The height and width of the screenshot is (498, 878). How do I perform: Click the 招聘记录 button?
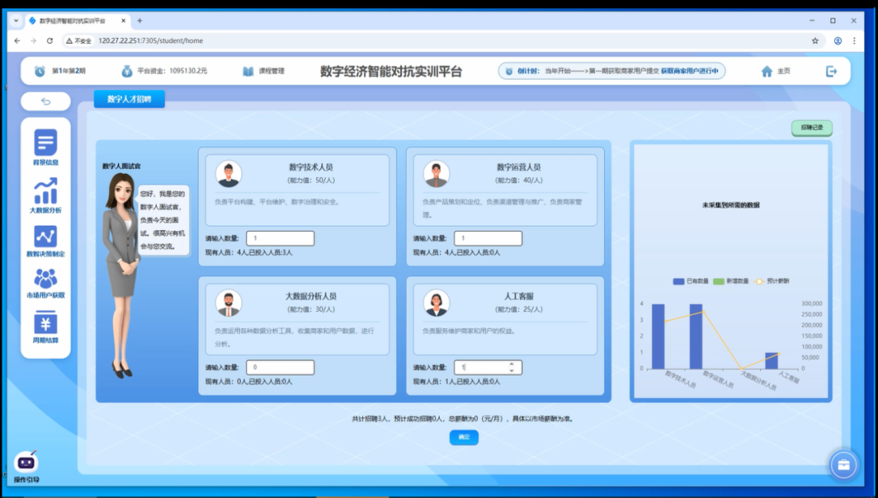tap(811, 128)
